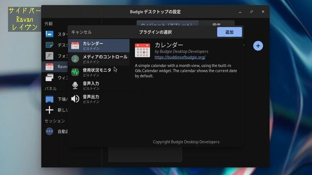Select the media control plugin music icon

tap(75, 59)
